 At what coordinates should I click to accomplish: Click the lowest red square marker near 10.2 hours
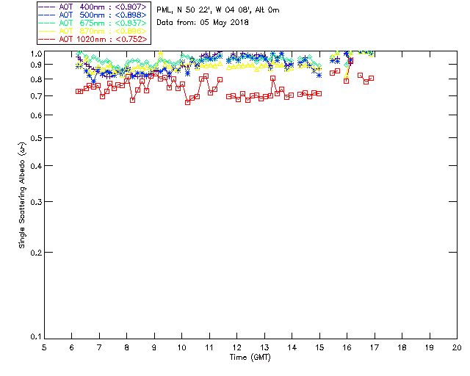(188, 102)
